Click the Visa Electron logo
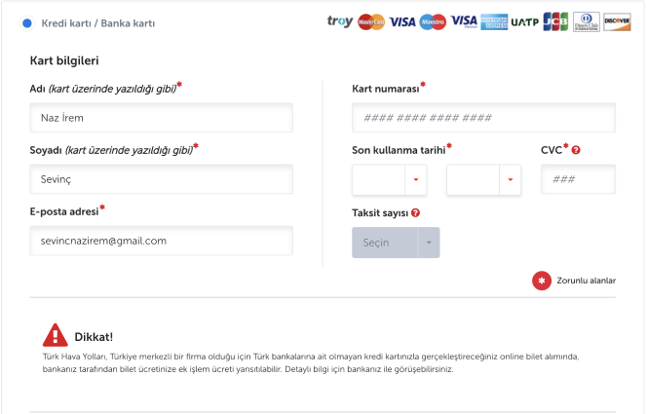Screen dimensions: 647x414 point(464,21)
